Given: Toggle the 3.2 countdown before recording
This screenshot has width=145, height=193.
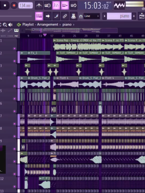Looking at the screenshot, I should (56, 5).
